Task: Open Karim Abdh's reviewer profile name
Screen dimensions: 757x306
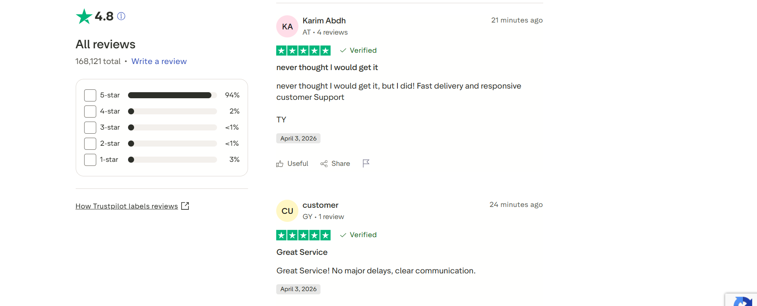Action: (324, 21)
